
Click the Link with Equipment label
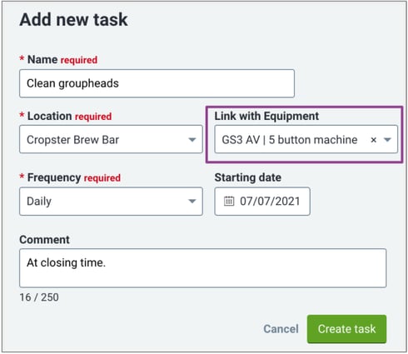(x=266, y=116)
